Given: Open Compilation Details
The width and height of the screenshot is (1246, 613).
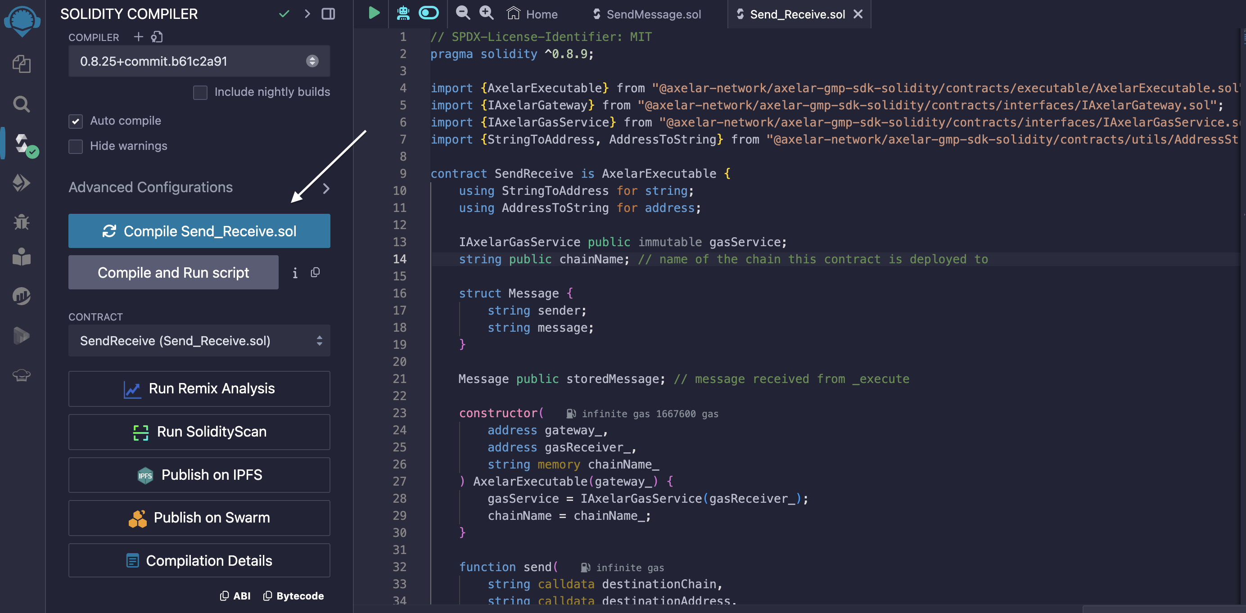Looking at the screenshot, I should pyautogui.click(x=199, y=561).
